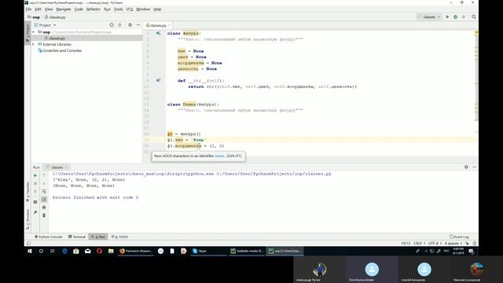Click the 'more...' link in the tooltip
Screen dimensions: 503x283
(x=220, y=156)
